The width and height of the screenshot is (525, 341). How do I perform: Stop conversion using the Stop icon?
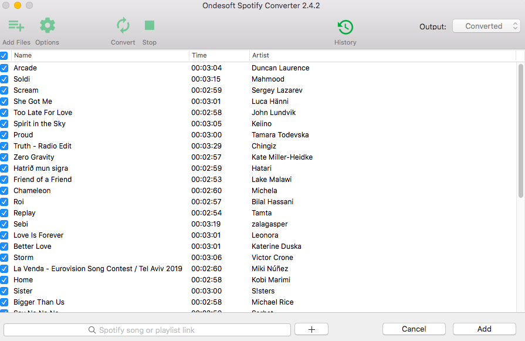pyautogui.click(x=150, y=25)
